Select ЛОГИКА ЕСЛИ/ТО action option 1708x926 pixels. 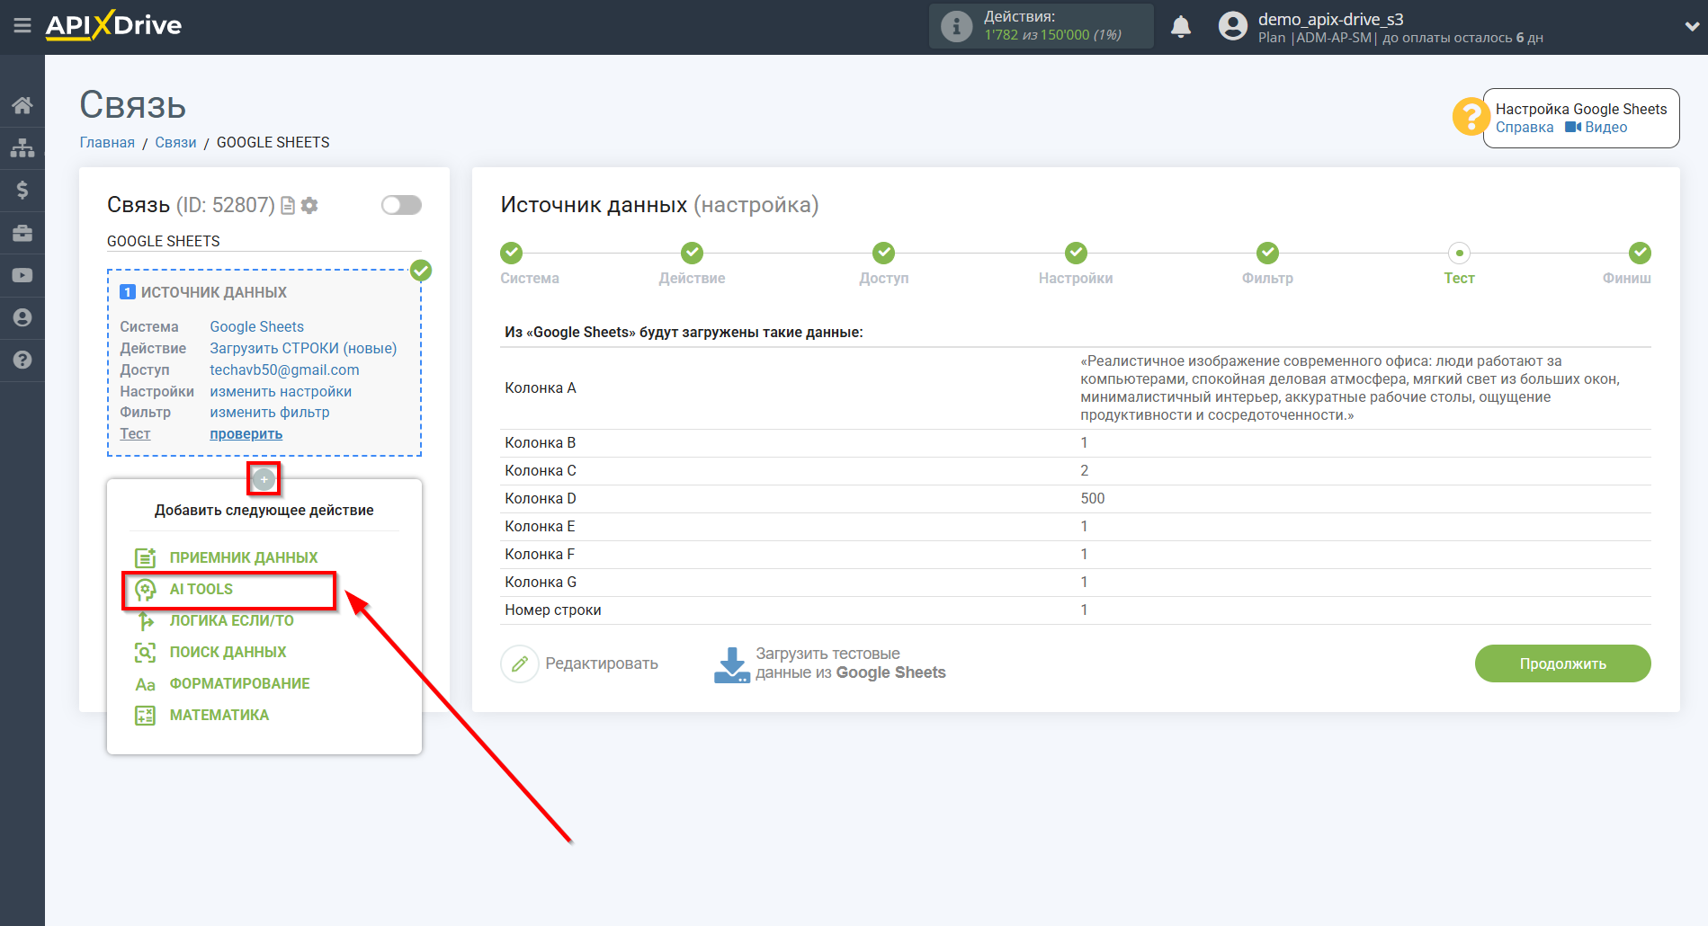coord(231,621)
